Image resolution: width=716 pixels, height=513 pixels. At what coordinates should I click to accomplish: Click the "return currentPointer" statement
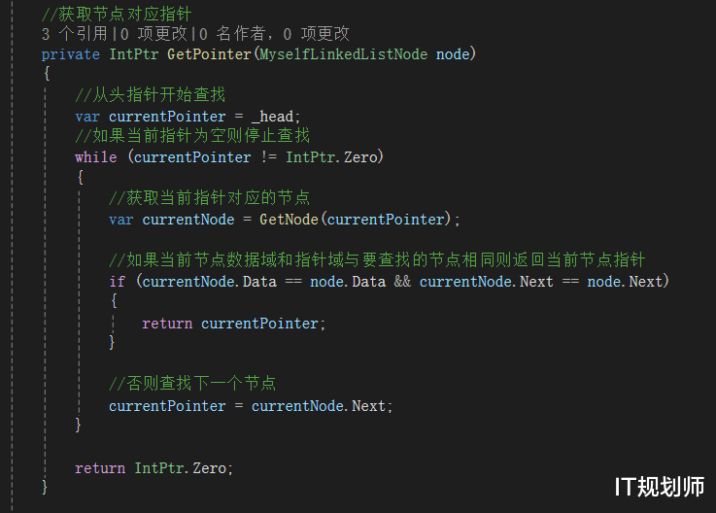click(233, 324)
